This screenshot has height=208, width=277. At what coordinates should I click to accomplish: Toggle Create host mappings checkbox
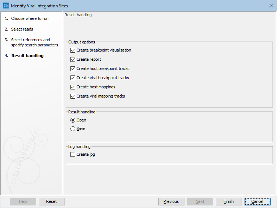(x=73, y=87)
